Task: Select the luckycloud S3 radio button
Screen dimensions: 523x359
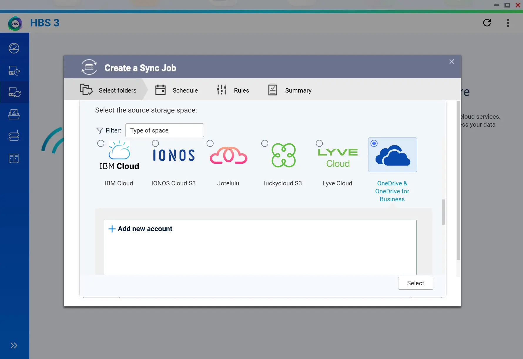Action: click(265, 143)
